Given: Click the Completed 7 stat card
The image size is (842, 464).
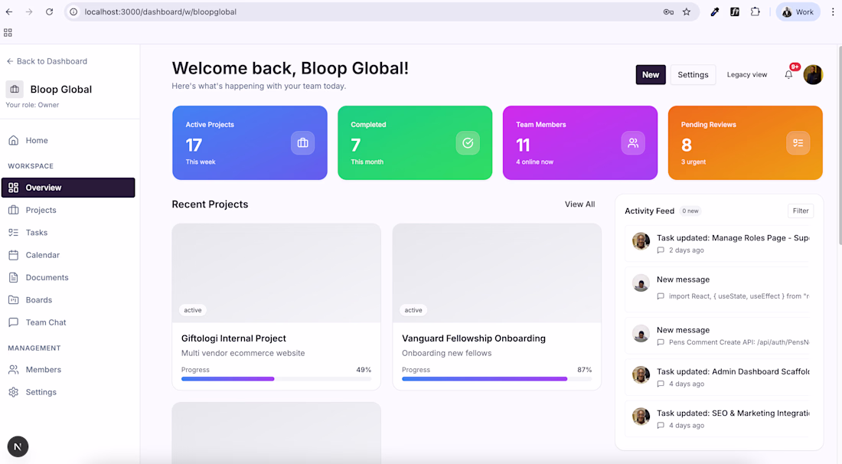Looking at the screenshot, I should click(415, 143).
